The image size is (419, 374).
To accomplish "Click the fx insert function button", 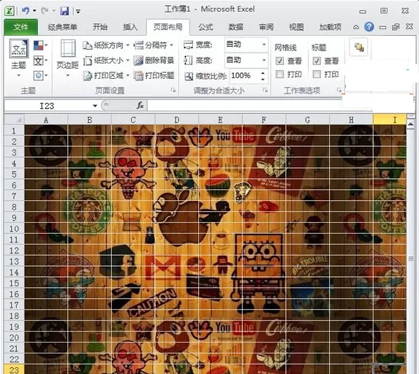I will pyautogui.click(x=140, y=106).
